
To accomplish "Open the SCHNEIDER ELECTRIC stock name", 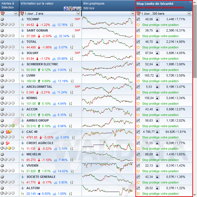I will click(42, 64).
